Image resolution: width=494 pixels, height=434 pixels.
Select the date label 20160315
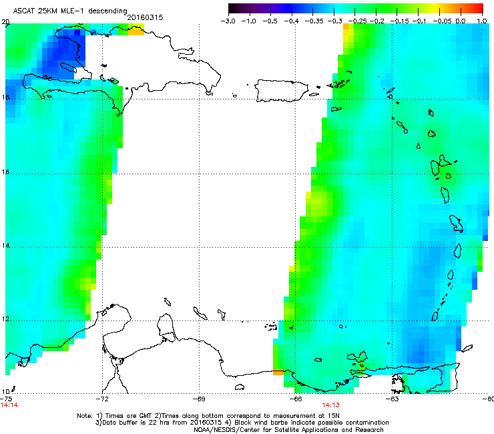pos(145,17)
